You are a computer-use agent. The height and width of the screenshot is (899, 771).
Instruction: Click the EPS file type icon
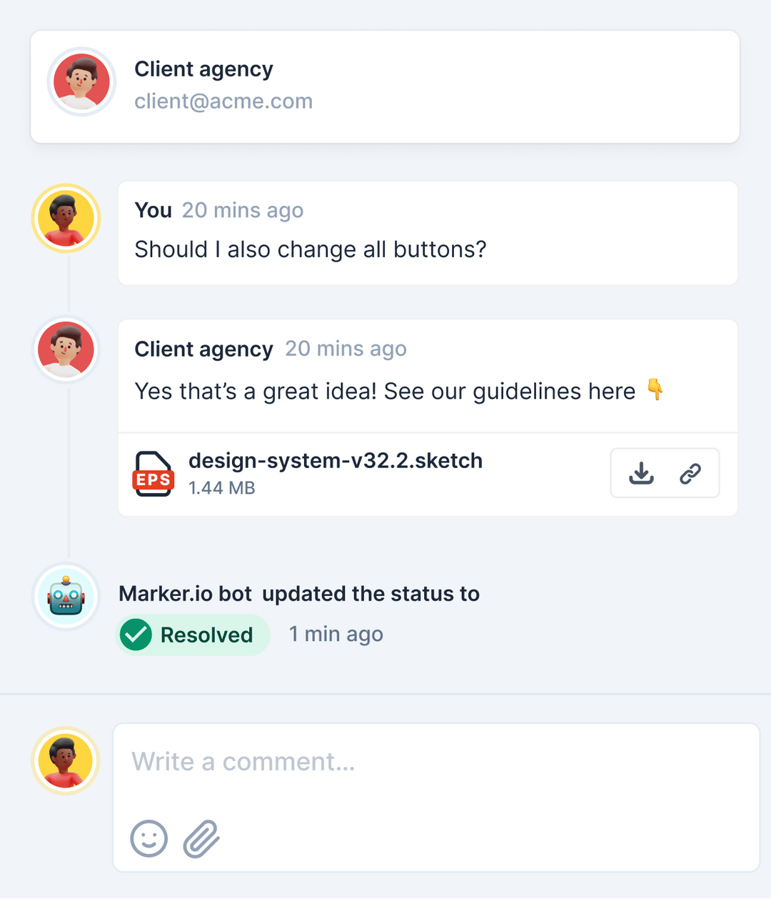pos(153,474)
